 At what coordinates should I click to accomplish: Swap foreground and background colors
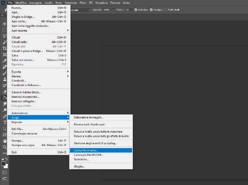(x=7, y=159)
